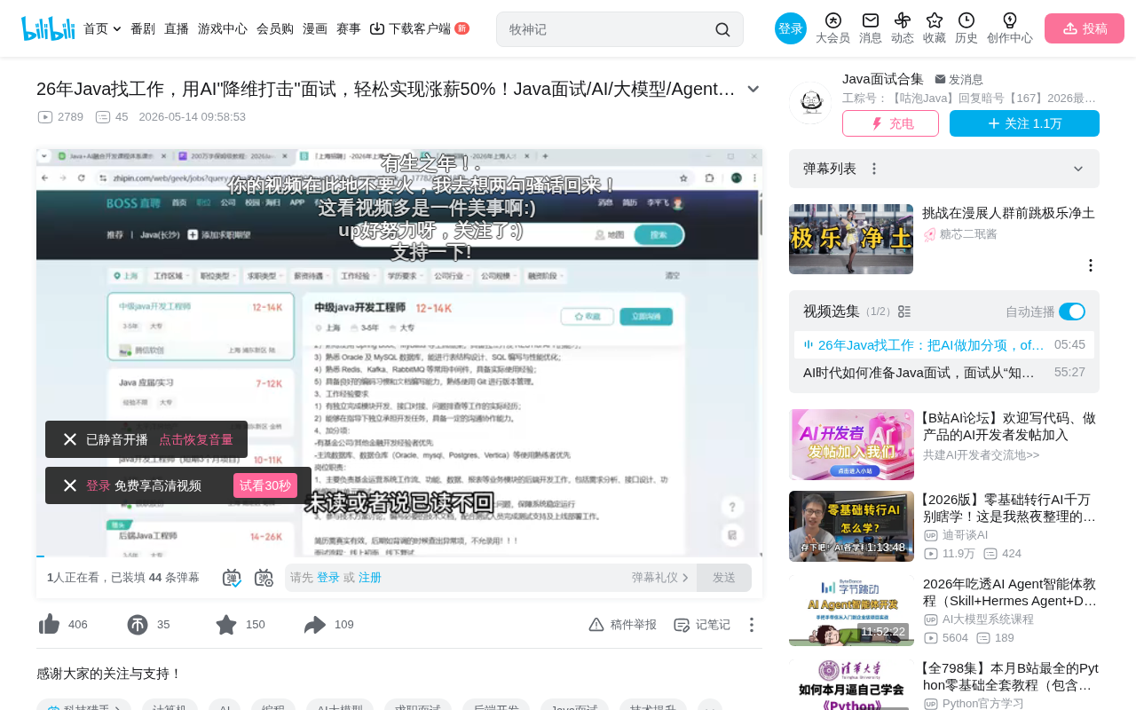Click the search magnifier icon
1136x710 pixels.
click(x=722, y=29)
